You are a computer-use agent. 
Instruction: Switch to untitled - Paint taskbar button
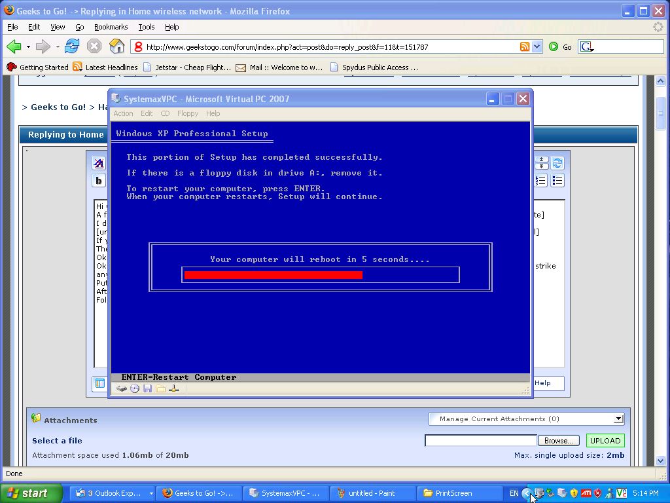[x=372, y=493]
